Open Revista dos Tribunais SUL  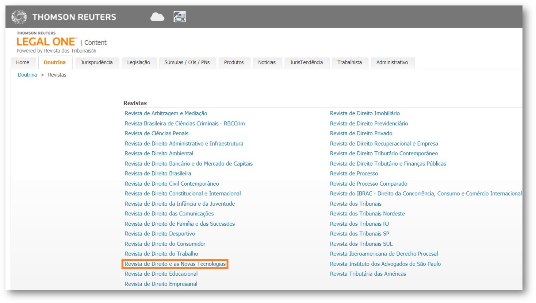tap(361, 244)
